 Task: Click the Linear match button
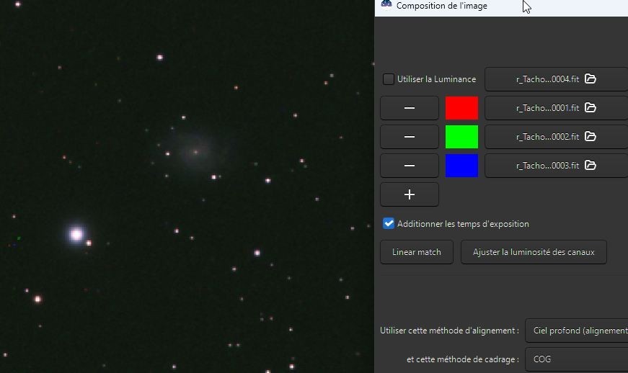(417, 252)
